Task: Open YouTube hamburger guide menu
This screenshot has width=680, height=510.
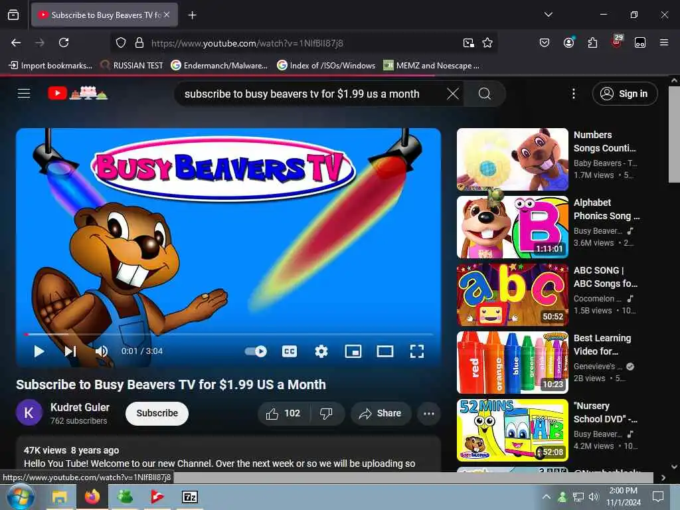Action: pos(24,93)
